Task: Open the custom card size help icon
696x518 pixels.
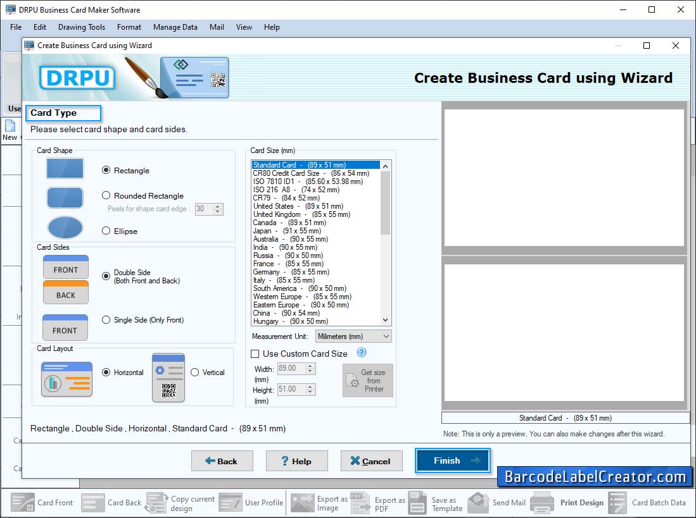Action: coord(362,353)
